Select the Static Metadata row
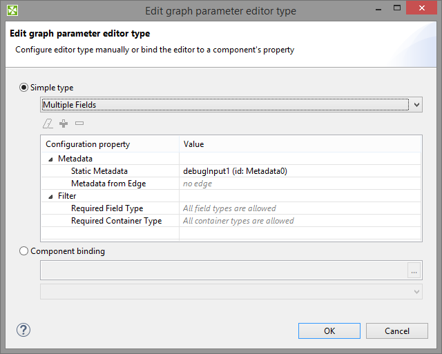Screen dimensions: 442x354 point(99,171)
